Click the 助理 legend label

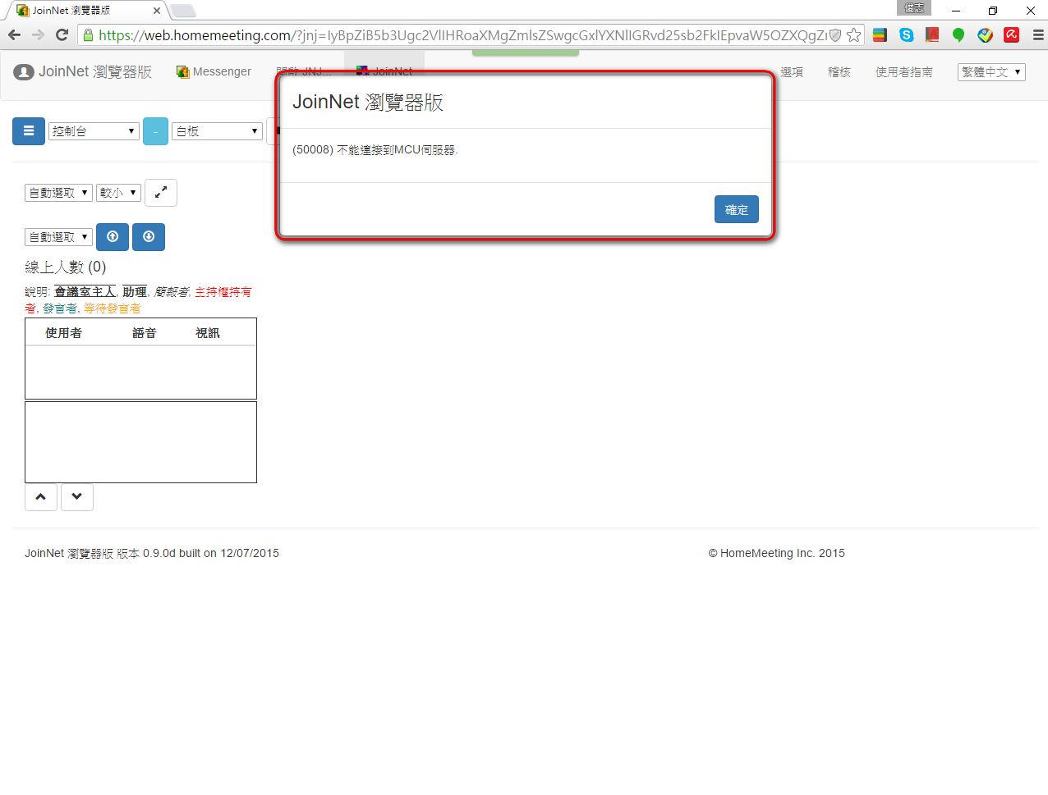[135, 292]
